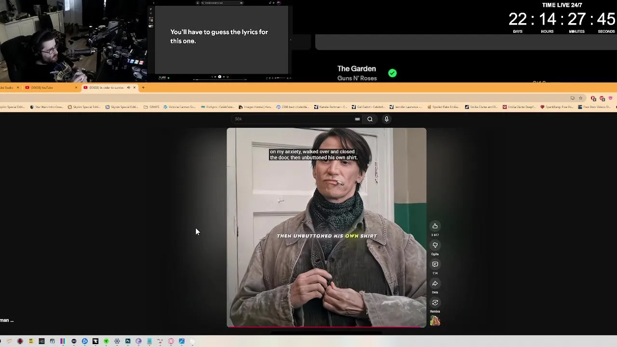The width and height of the screenshot is (617, 347).
Task: Click the 'The Garden' song title
Action: 356,69
